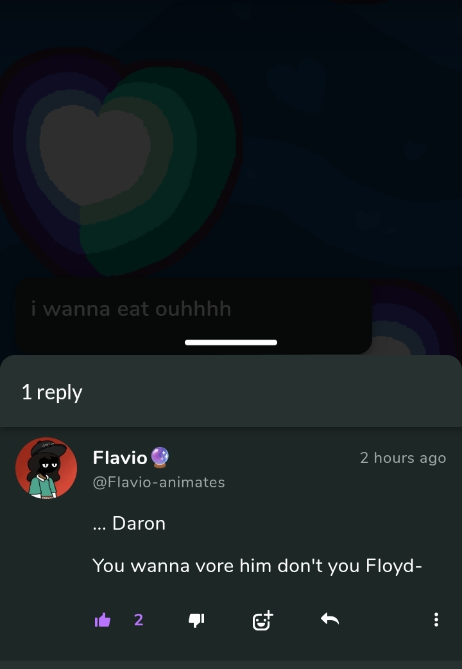The height and width of the screenshot is (669, 462).
Task: Open Flavio's profile avatar picture
Action: tap(46, 468)
